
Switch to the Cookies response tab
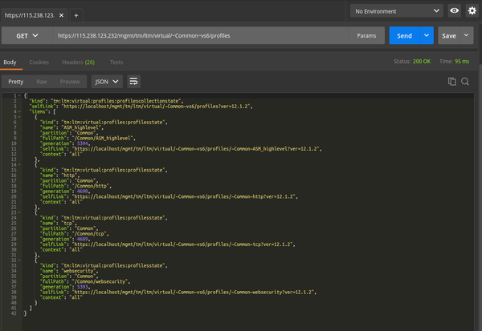click(x=39, y=62)
